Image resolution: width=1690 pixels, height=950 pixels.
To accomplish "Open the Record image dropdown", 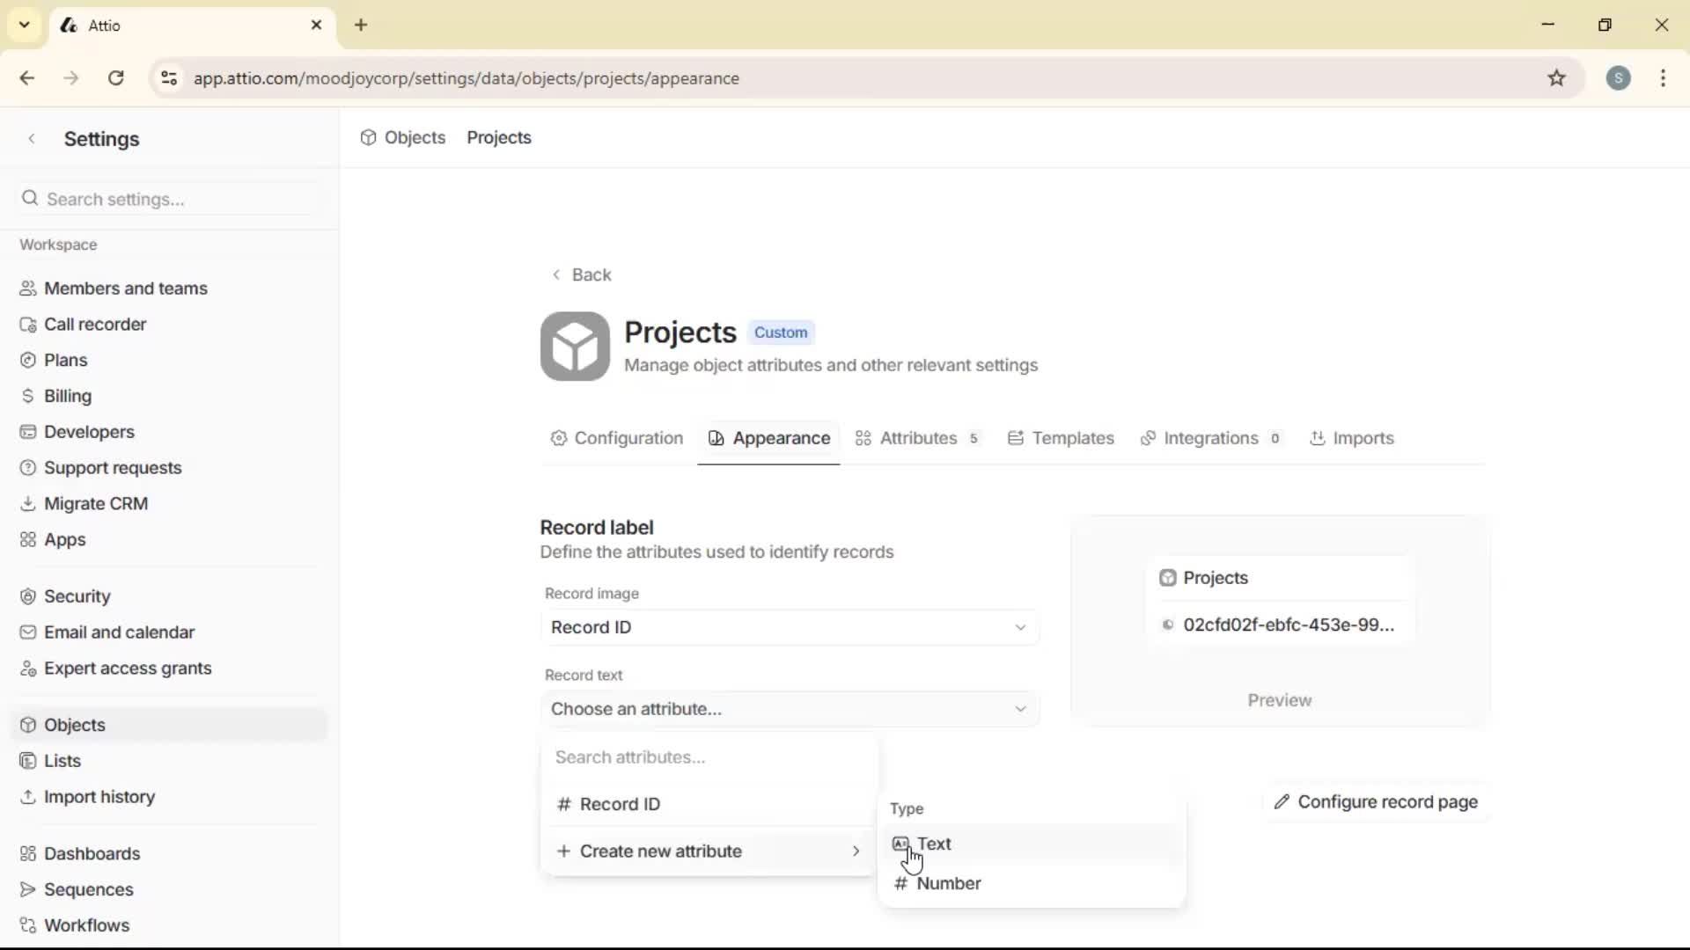I will click(790, 627).
